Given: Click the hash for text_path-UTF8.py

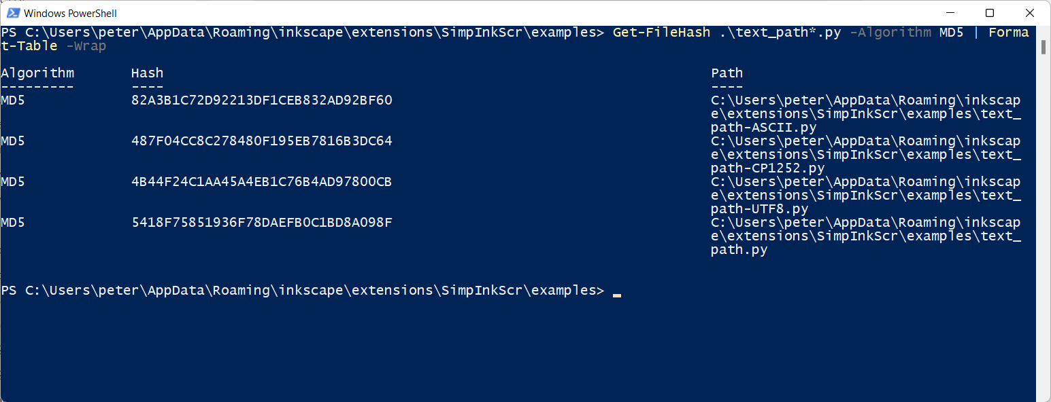Looking at the screenshot, I should [x=261, y=181].
